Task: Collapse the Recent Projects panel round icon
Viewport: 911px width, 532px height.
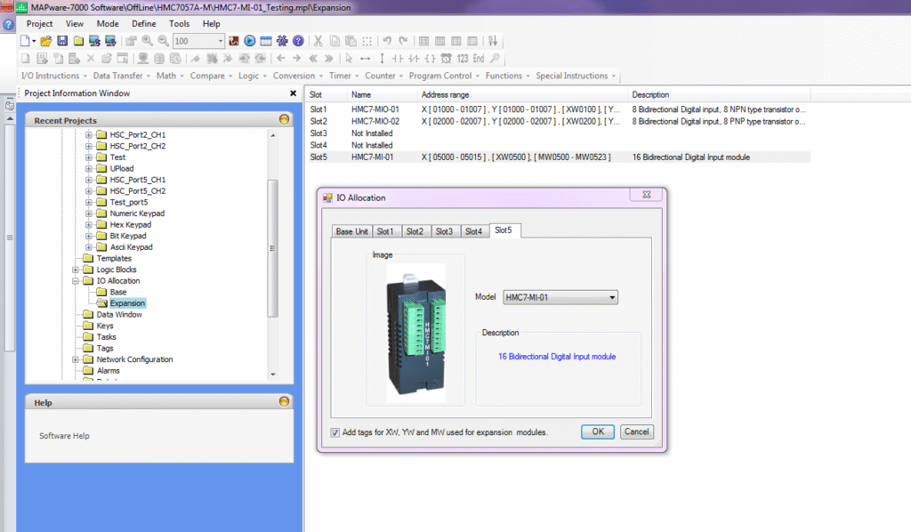Action: pos(284,119)
